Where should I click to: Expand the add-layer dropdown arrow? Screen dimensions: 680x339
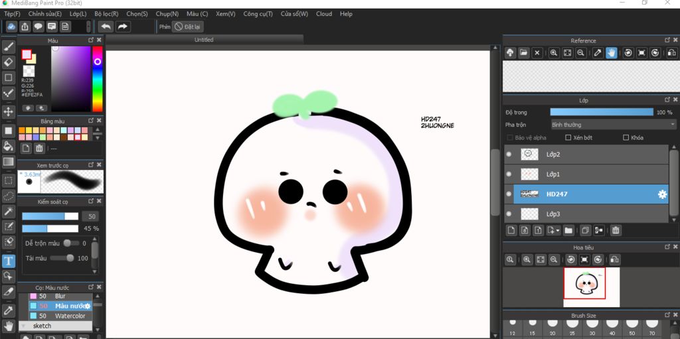(x=558, y=231)
